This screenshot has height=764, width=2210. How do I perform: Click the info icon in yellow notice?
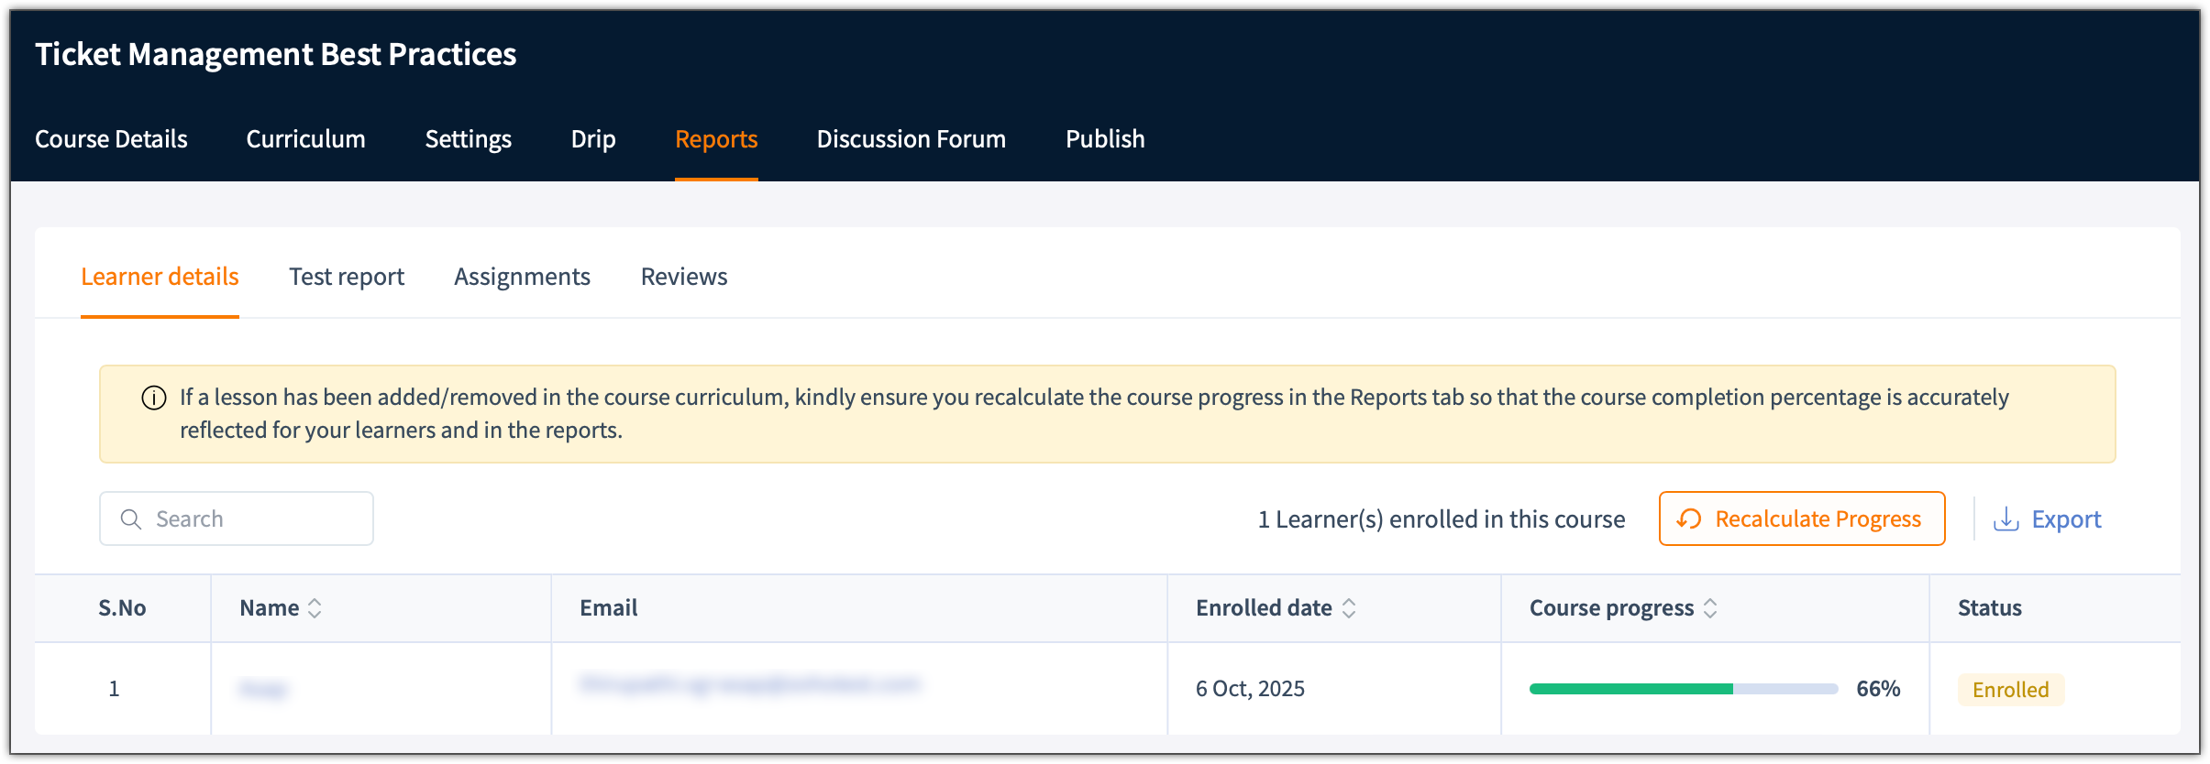point(154,398)
